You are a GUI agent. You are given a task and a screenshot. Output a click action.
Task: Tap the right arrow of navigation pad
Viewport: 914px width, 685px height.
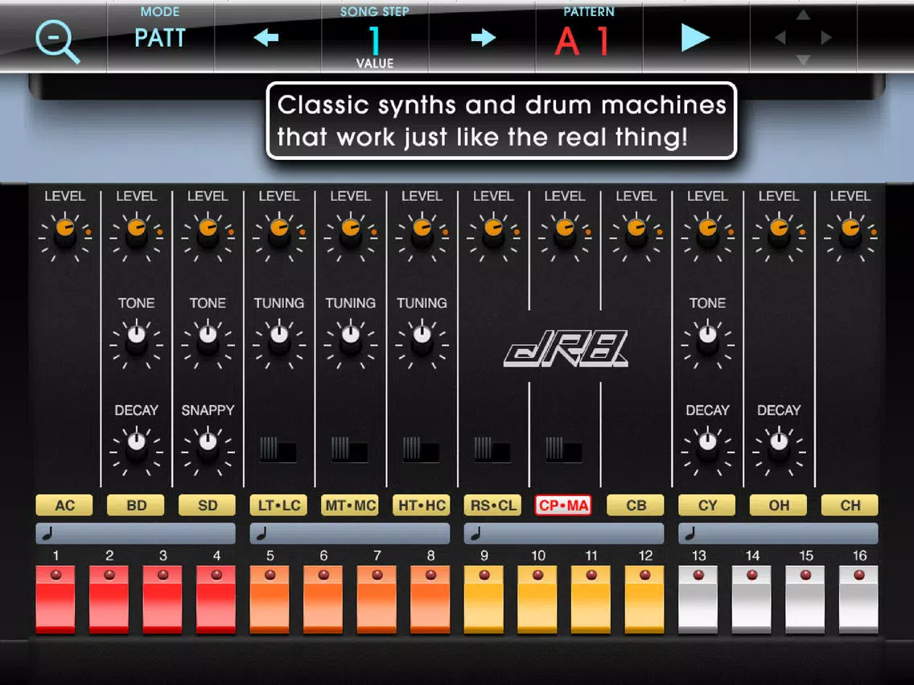(x=825, y=38)
